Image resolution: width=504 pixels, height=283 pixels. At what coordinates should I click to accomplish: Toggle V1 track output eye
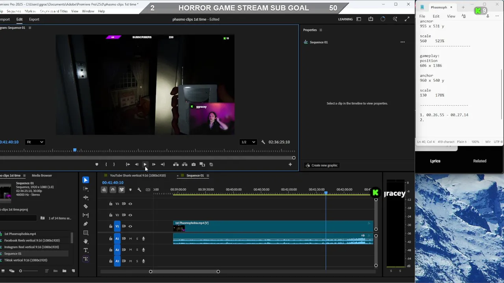[130, 226]
